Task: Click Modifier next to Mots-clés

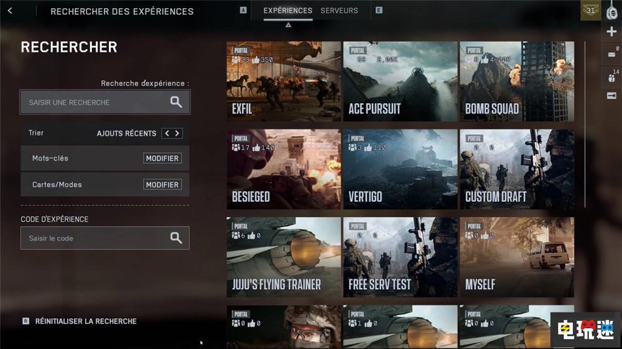Action: pos(162,158)
